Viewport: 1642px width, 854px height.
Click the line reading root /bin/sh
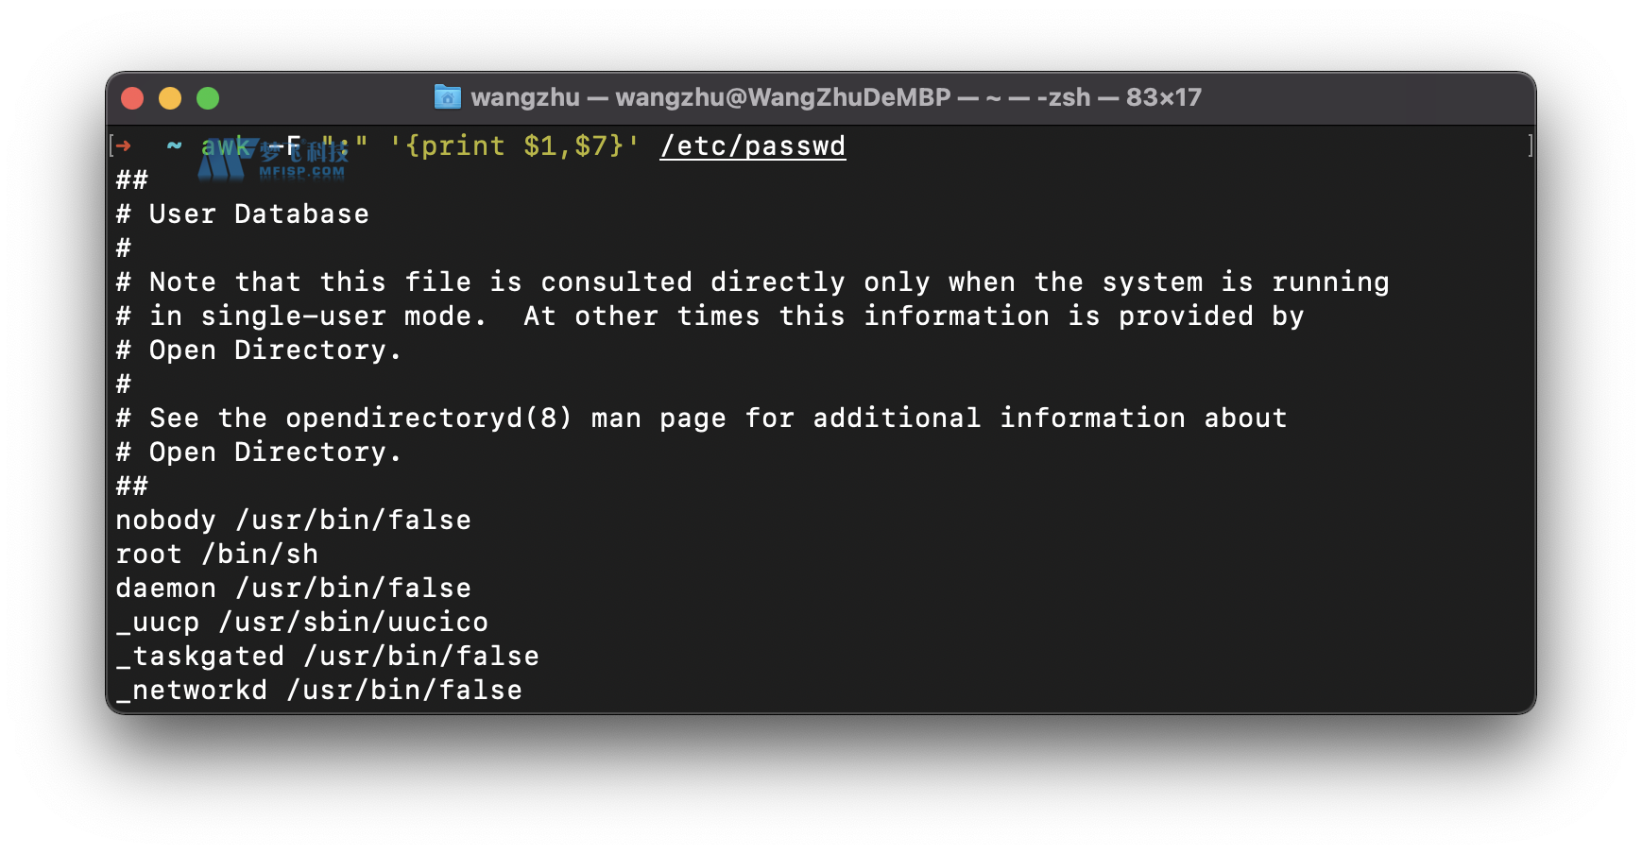[x=216, y=554]
